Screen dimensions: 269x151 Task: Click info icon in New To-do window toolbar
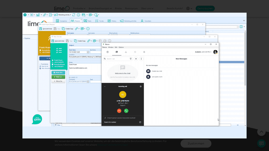coord(109,41)
